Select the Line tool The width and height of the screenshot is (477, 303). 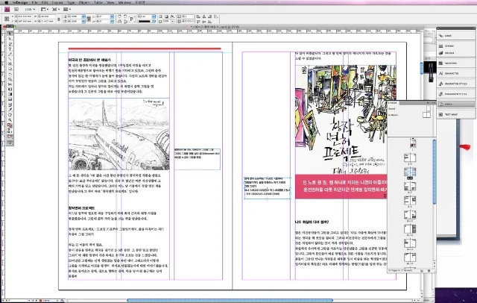[x=10, y=59]
